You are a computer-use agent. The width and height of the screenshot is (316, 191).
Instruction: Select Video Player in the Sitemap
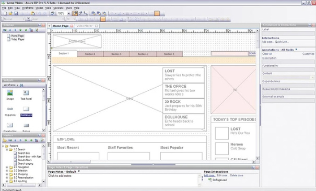click(18, 40)
